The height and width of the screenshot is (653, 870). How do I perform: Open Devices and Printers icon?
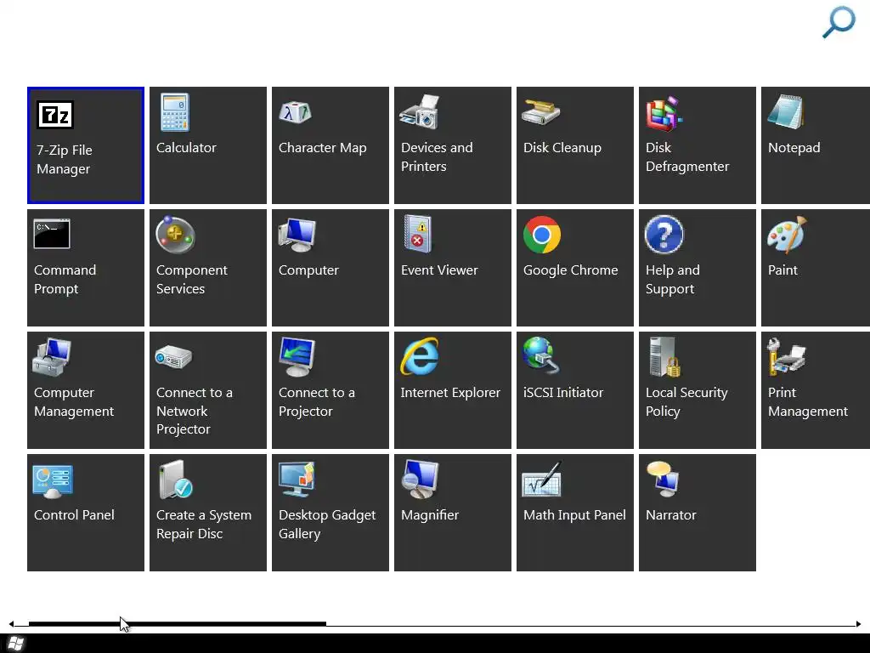point(420,112)
